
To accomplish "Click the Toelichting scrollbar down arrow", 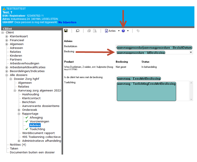I will click(191, 99).
